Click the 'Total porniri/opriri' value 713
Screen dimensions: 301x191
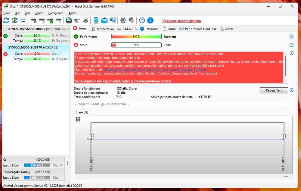(x=119, y=97)
